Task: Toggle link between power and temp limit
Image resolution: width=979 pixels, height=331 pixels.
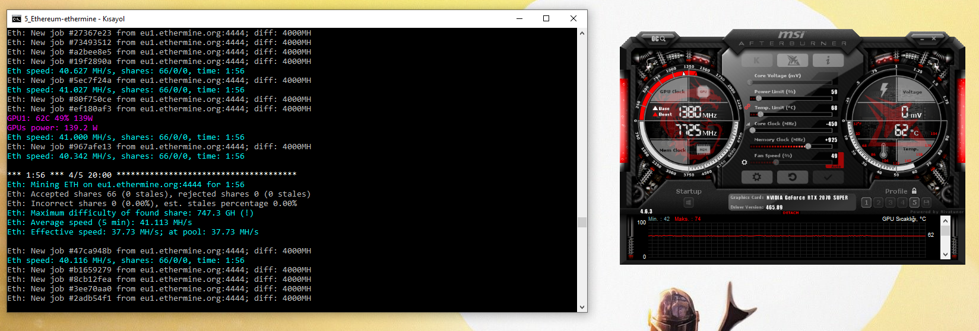Action: (x=748, y=107)
